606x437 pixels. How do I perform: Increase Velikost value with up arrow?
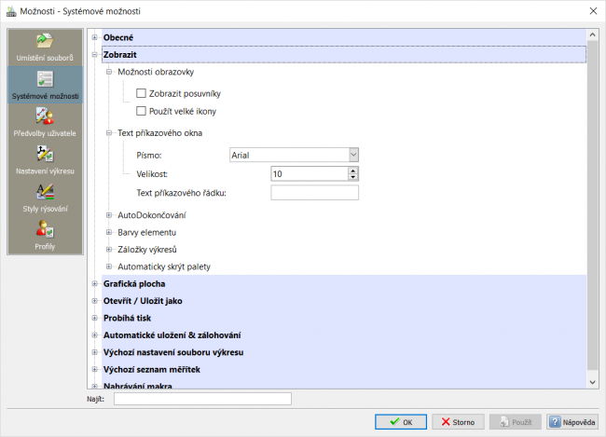click(352, 171)
